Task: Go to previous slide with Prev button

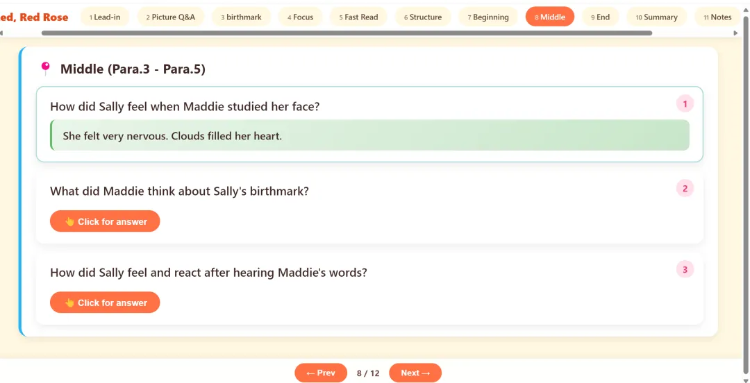Action: 321,373
